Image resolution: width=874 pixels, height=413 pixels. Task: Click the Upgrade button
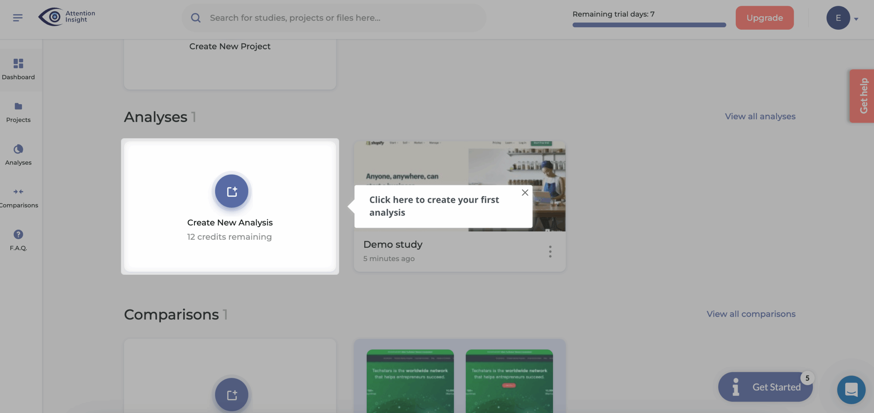[x=764, y=18]
